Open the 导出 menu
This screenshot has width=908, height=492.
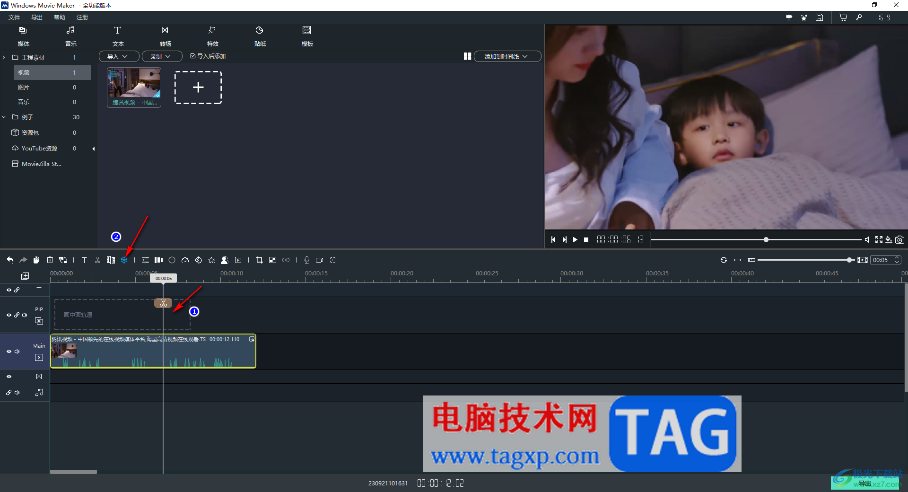[x=37, y=18]
